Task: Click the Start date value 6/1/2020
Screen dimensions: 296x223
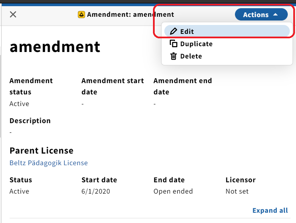Action: (x=96, y=192)
